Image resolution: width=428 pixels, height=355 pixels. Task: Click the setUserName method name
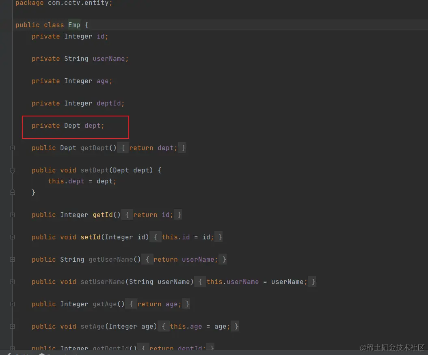[x=103, y=282]
